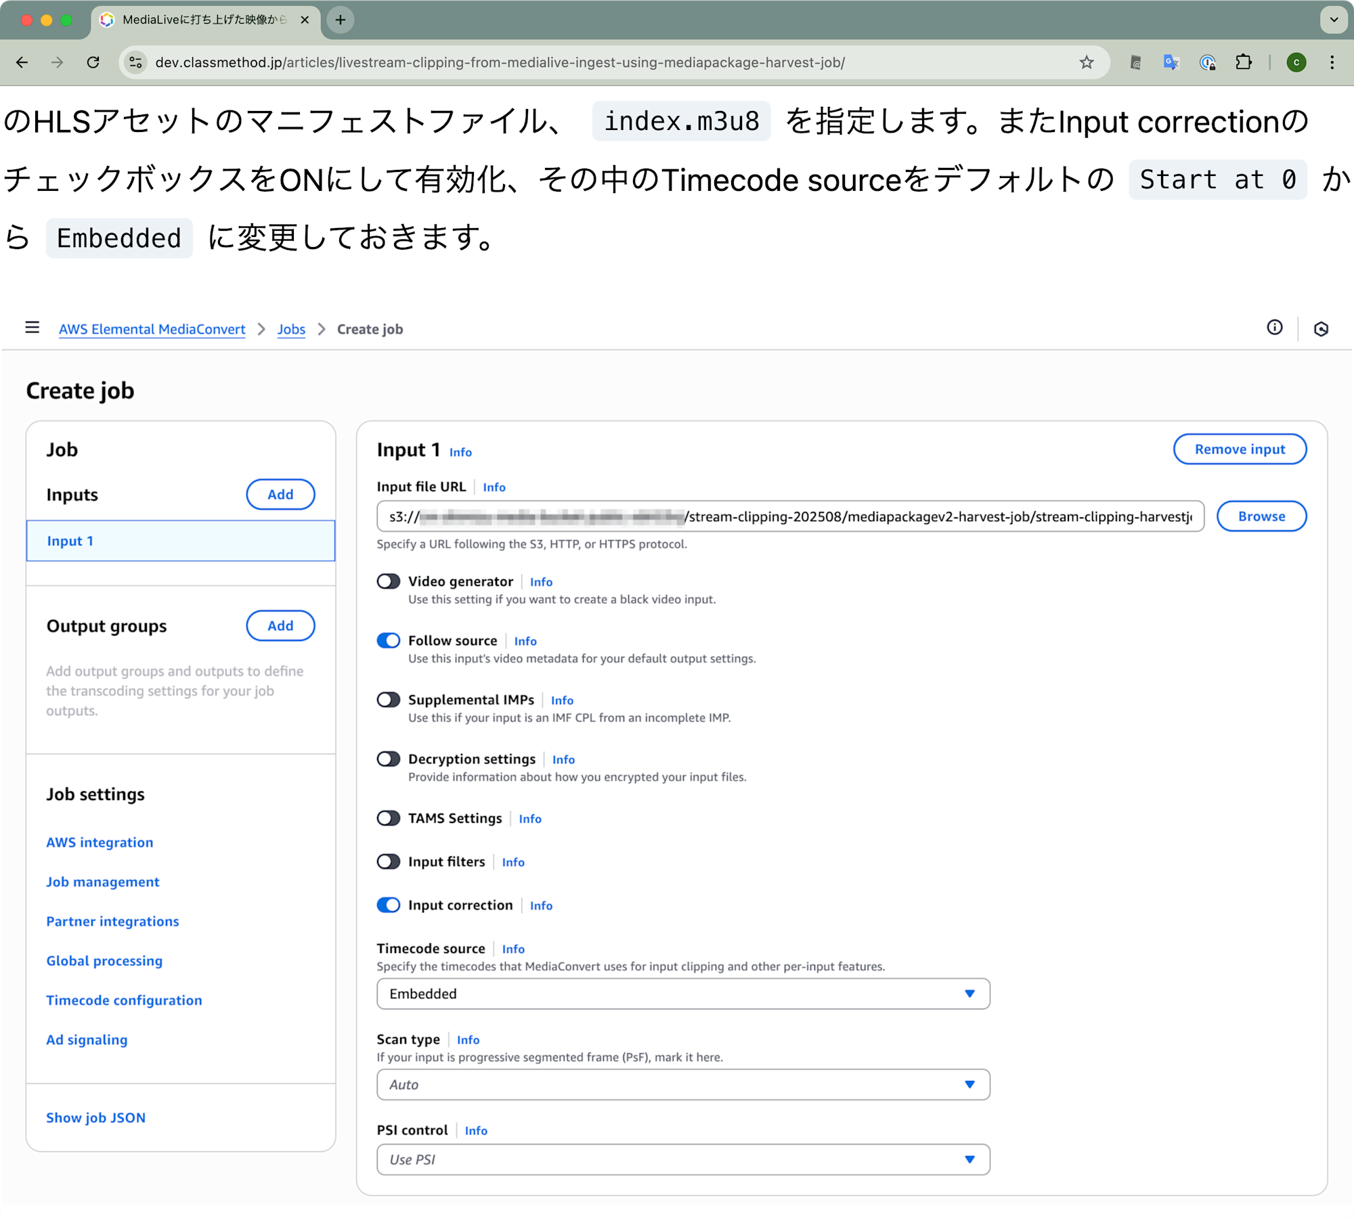1354x1219 pixels.
Task: Open Info link for Video generator
Action: (x=541, y=582)
